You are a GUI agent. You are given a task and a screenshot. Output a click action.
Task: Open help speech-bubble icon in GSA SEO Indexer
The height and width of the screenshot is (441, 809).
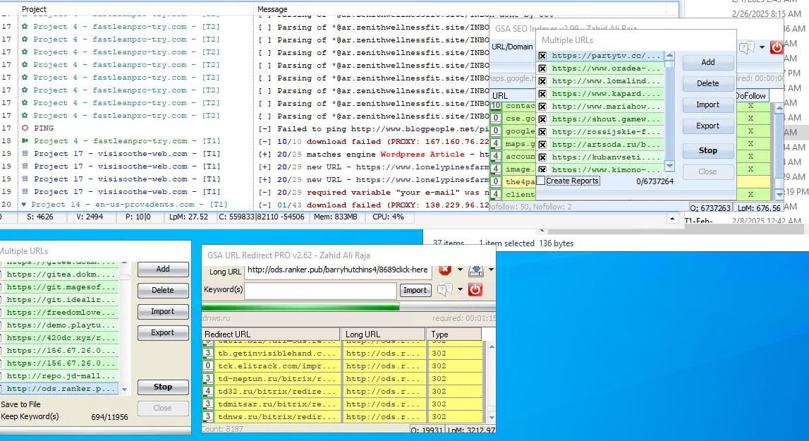coord(746,48)
